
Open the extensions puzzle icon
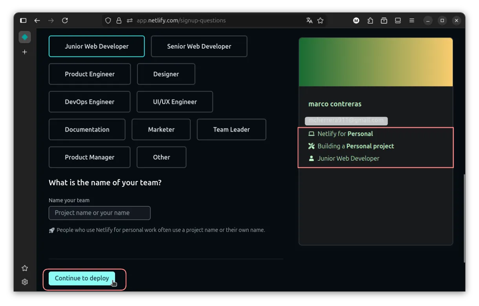tap(370, 20)
